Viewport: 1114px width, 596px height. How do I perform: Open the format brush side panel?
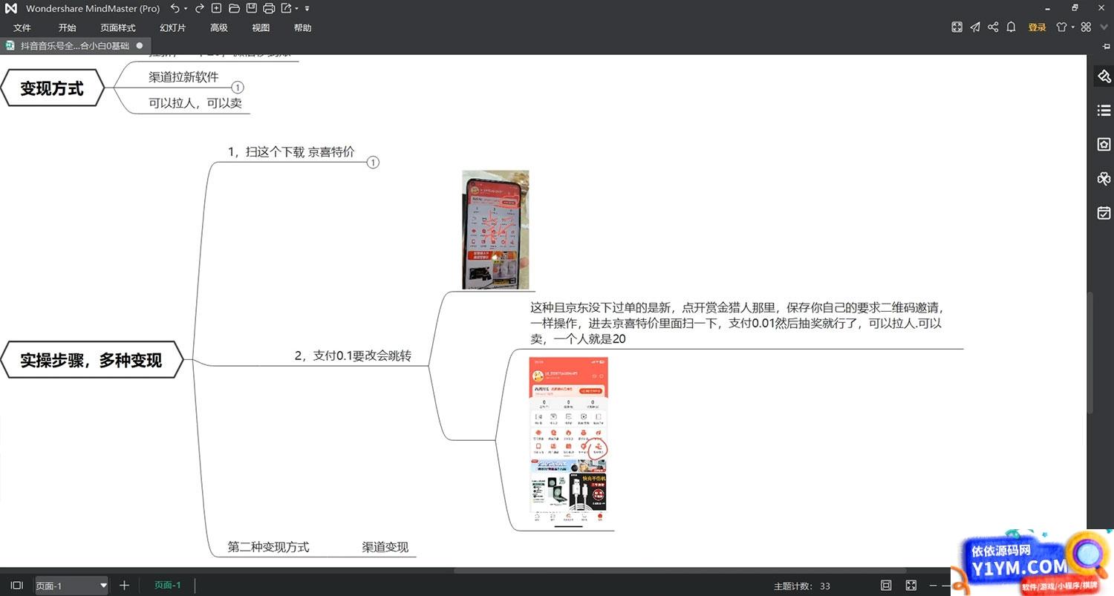(x=1104, y=76)
